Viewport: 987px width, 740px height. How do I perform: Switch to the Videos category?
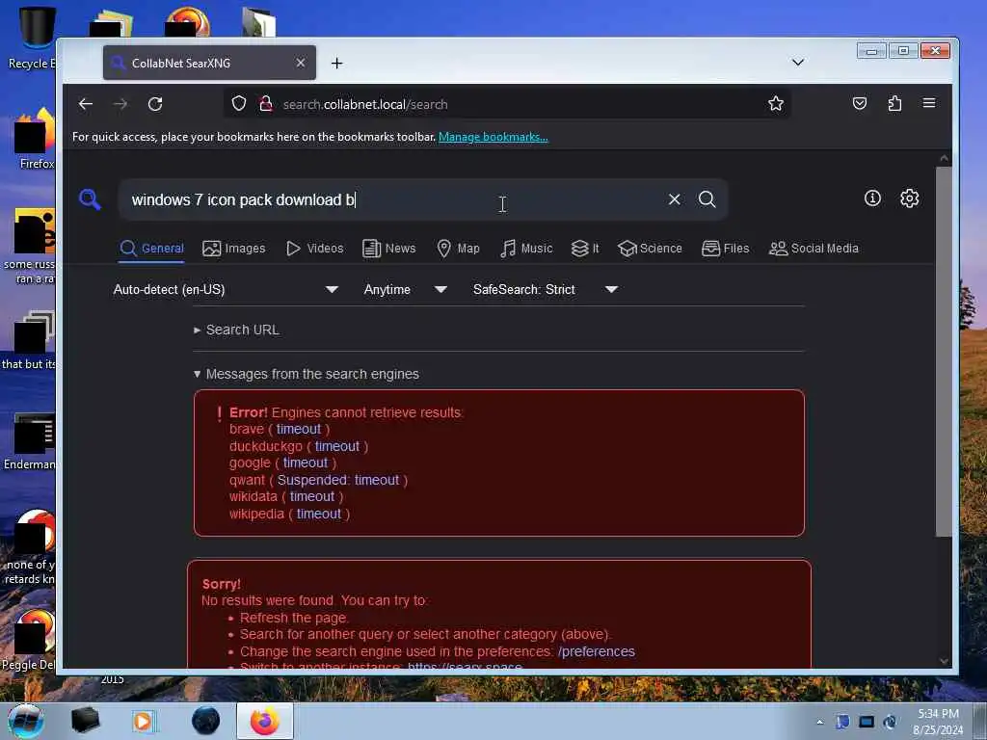click(315, 249)
